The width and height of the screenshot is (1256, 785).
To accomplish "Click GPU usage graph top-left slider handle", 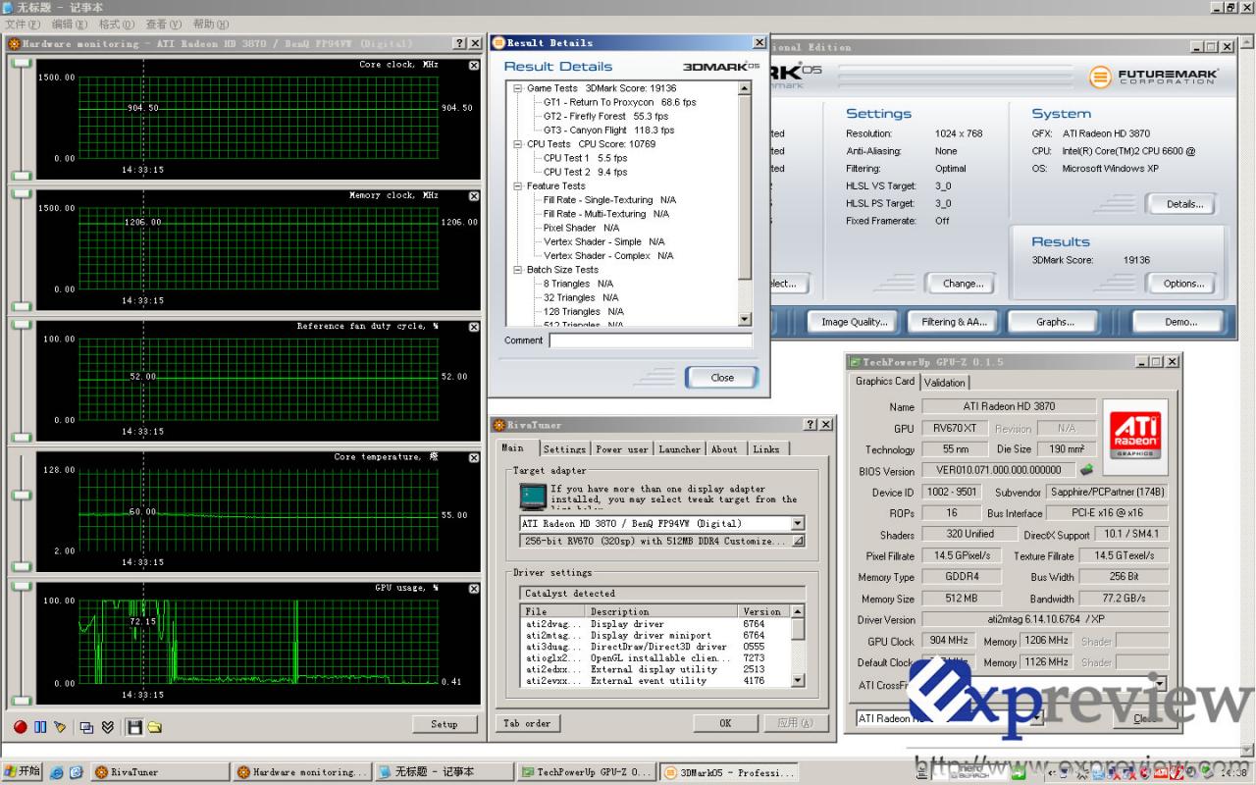I will (x=21, y=586).
